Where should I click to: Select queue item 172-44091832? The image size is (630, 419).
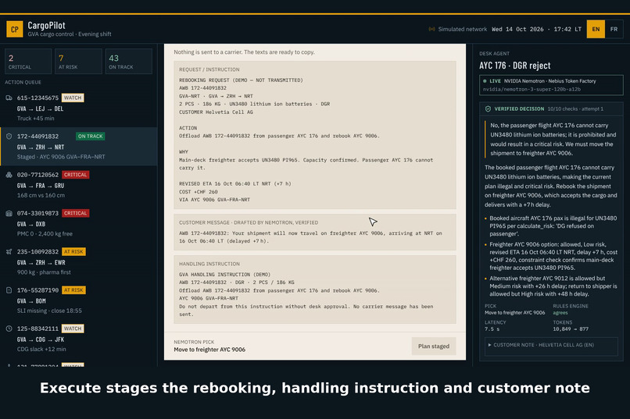[x=79, y=147]
